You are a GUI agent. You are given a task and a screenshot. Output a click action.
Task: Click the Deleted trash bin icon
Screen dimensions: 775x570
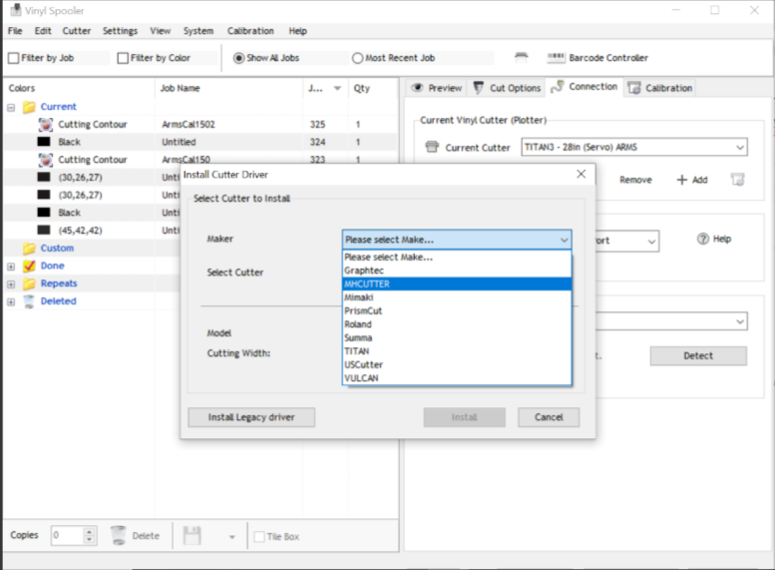point(29,301)
